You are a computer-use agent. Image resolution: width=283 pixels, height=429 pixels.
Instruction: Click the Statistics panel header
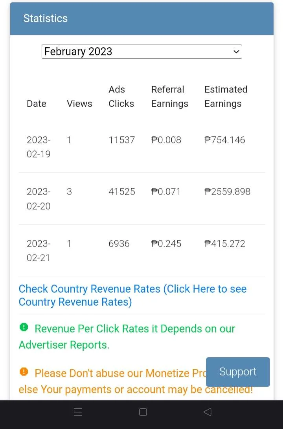tap(141, 19)
